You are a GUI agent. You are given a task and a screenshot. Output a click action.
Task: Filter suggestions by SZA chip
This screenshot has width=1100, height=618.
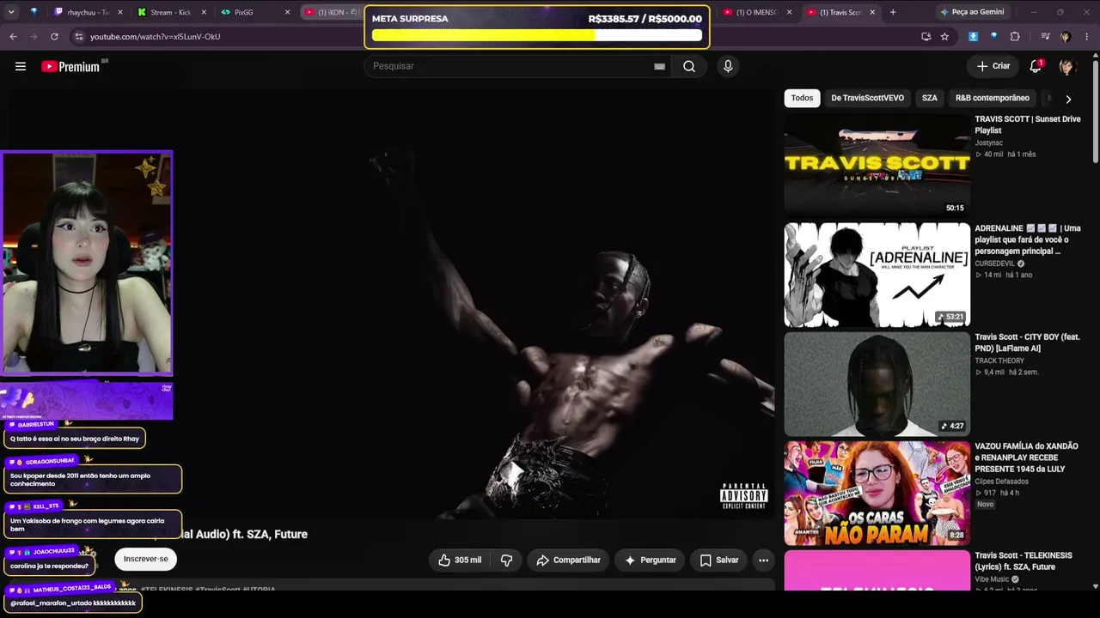(929, 98)
